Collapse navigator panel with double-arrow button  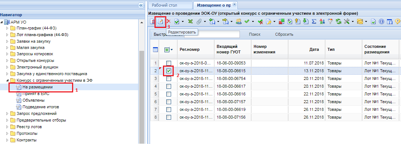[x=141, y=6]
